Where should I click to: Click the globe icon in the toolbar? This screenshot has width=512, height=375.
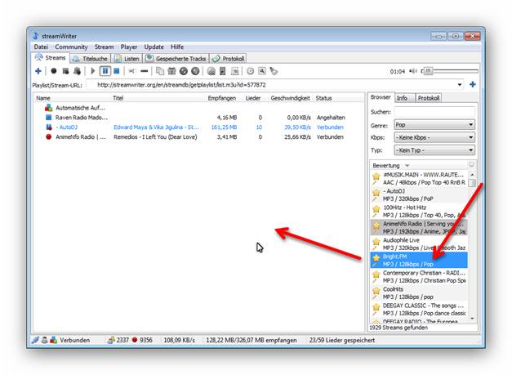click(x=211, y=71)
